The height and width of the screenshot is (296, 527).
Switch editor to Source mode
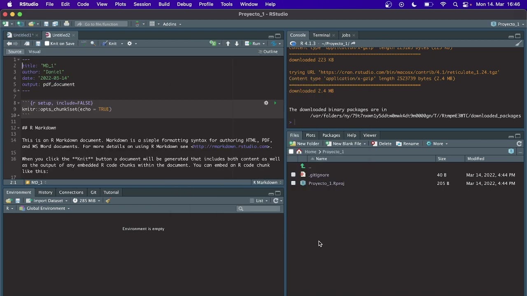pos(15,52)
